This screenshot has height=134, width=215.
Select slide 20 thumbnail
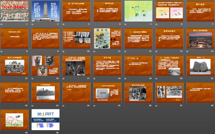(169, 65)
